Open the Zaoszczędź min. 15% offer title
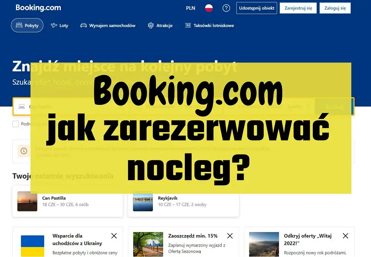Image resolution: width=371 pixels, height=257 pixels. point(193,236)
